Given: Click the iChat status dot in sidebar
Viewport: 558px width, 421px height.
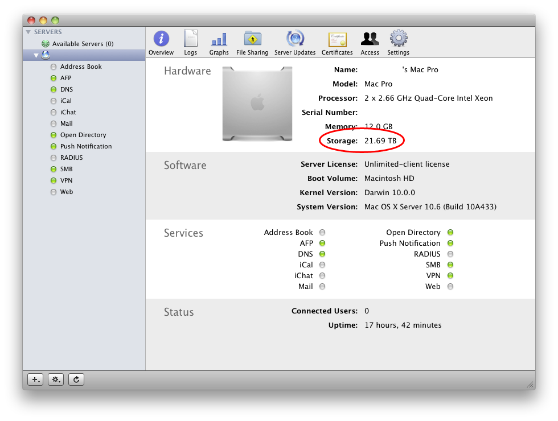Looking at the screenshot, I should point(54,112).
